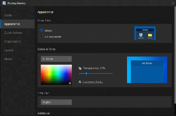Open the English language dropdown

(56, 102)
